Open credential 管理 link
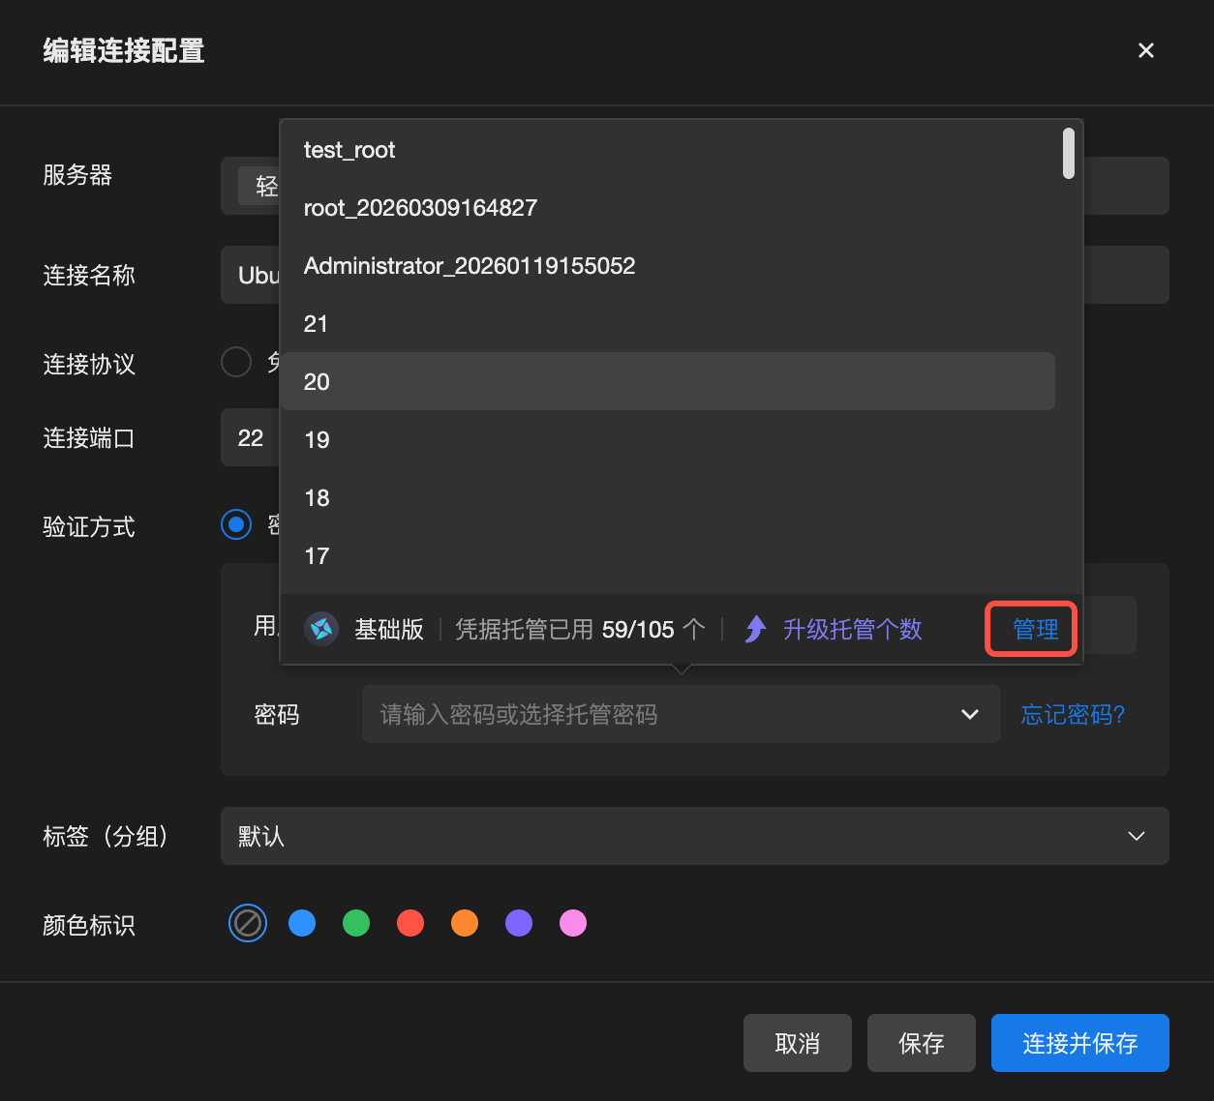 (1035, 629)
